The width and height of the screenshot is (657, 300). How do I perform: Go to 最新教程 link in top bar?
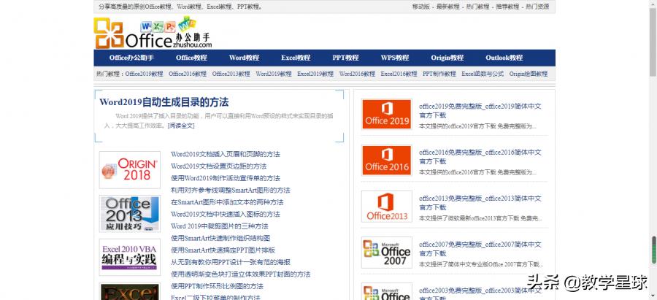click(x=448, y=7)
